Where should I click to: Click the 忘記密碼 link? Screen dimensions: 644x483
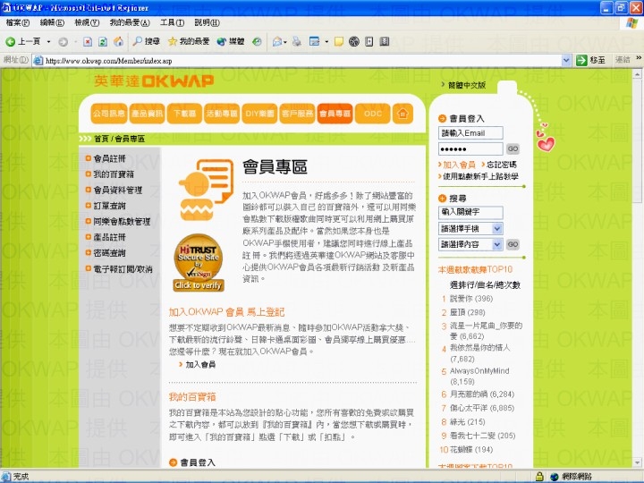coord(502,165)
